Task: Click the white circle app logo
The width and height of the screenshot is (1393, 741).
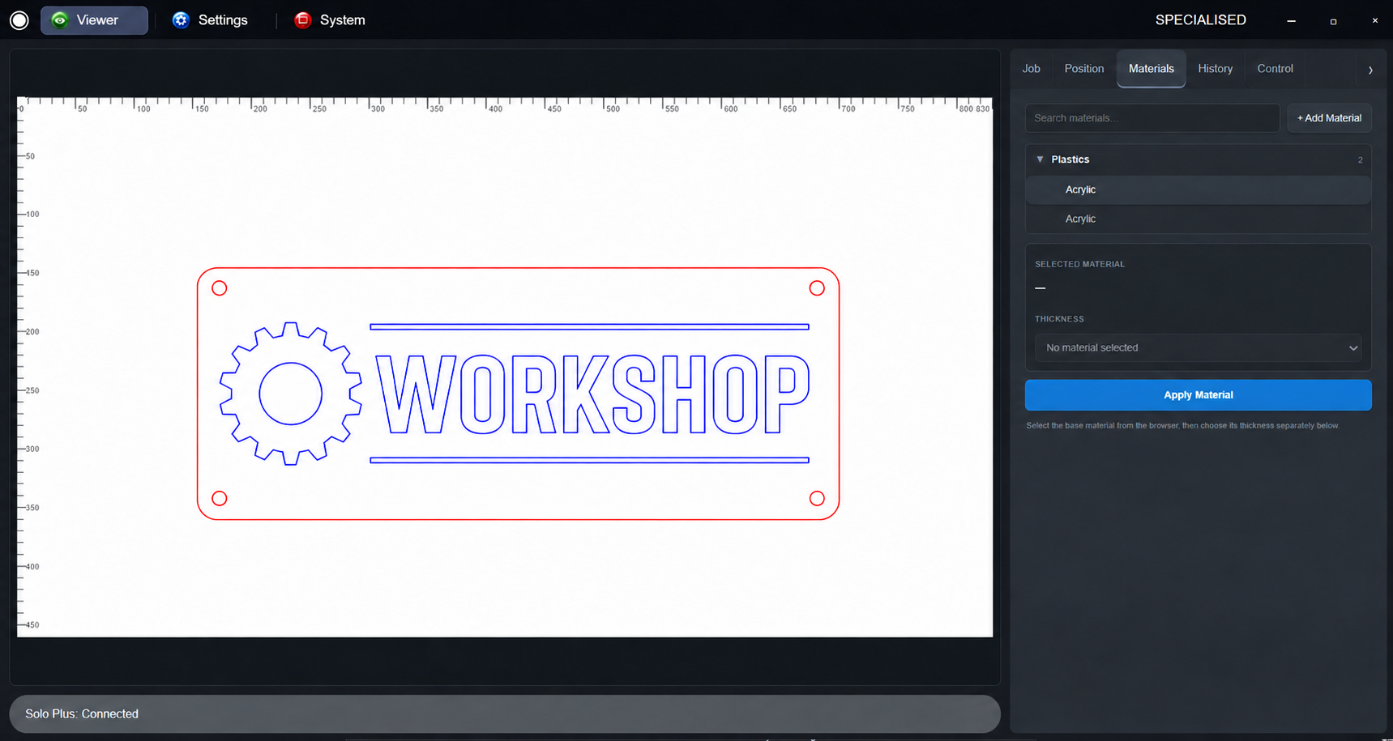Action: [x=19, y=20]
